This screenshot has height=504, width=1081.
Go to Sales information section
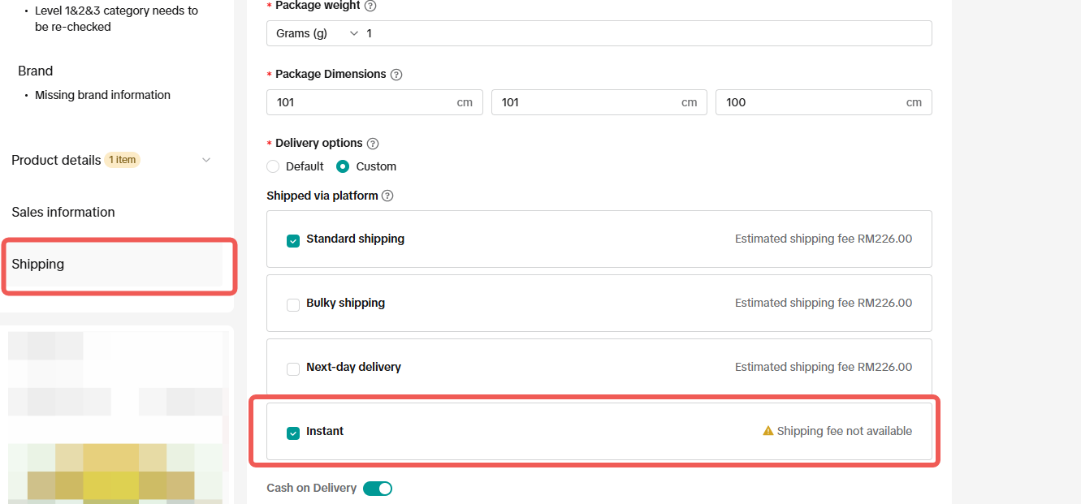(x=63, y=212)
